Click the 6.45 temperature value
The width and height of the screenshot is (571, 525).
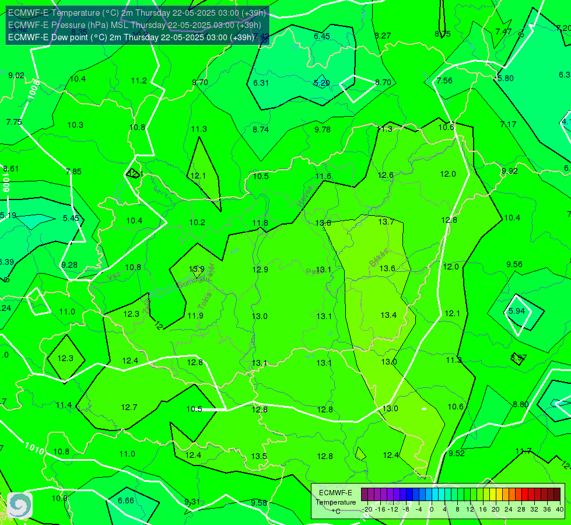click(322, 36)
